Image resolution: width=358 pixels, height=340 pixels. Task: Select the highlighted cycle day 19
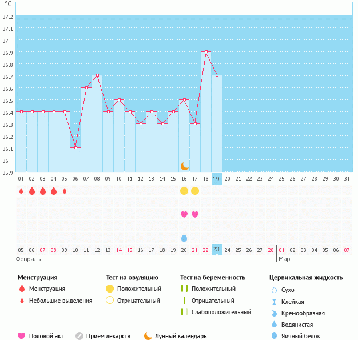click(216, 178)
